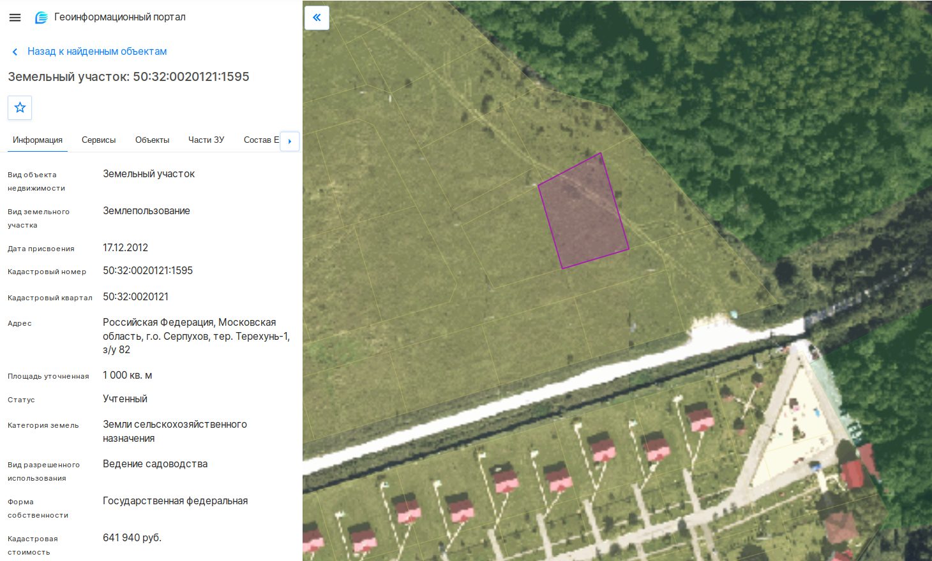The image size is (932, 561).
Task: Click the Государственная федеральная value
Action: [x=175, y=501]
